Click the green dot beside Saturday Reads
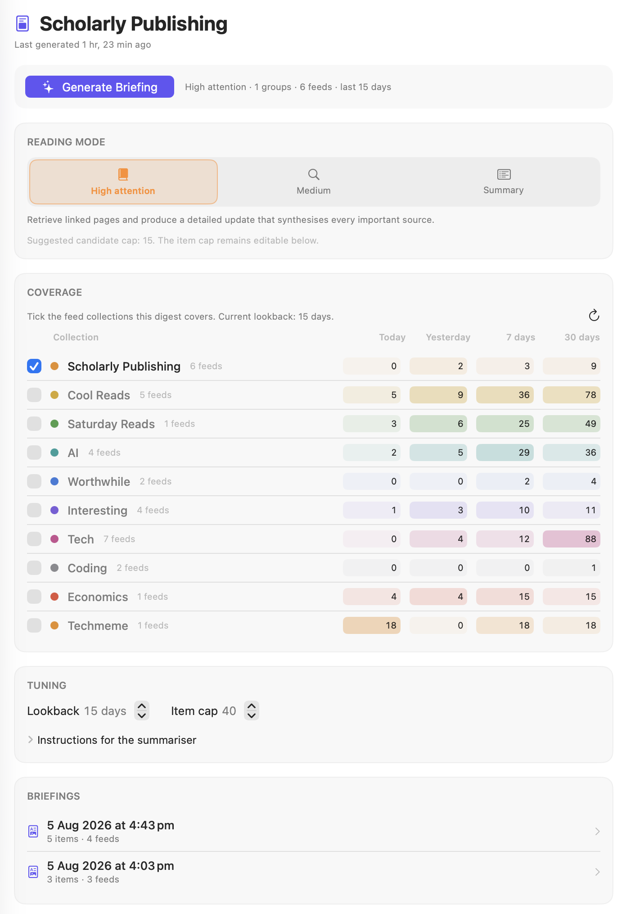The height and width of the screenshot is (914, 622). coord(54,424)
